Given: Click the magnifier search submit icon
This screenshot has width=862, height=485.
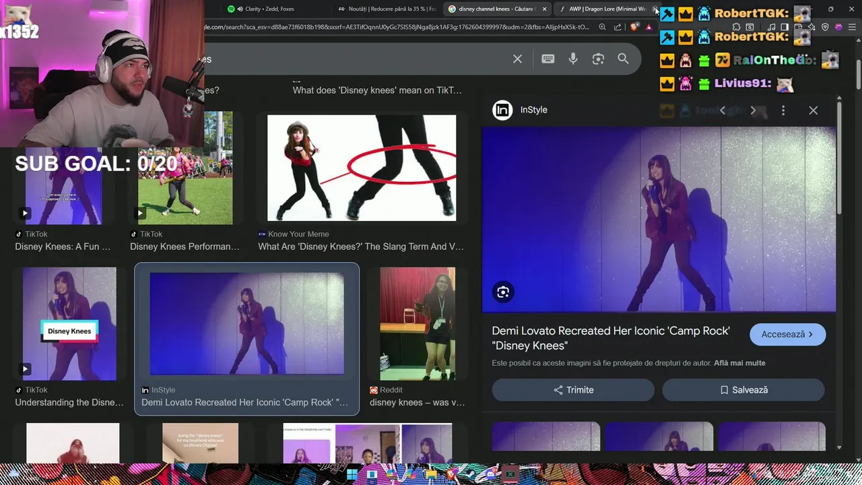Looking at the screenshot, I should point(623,59).
